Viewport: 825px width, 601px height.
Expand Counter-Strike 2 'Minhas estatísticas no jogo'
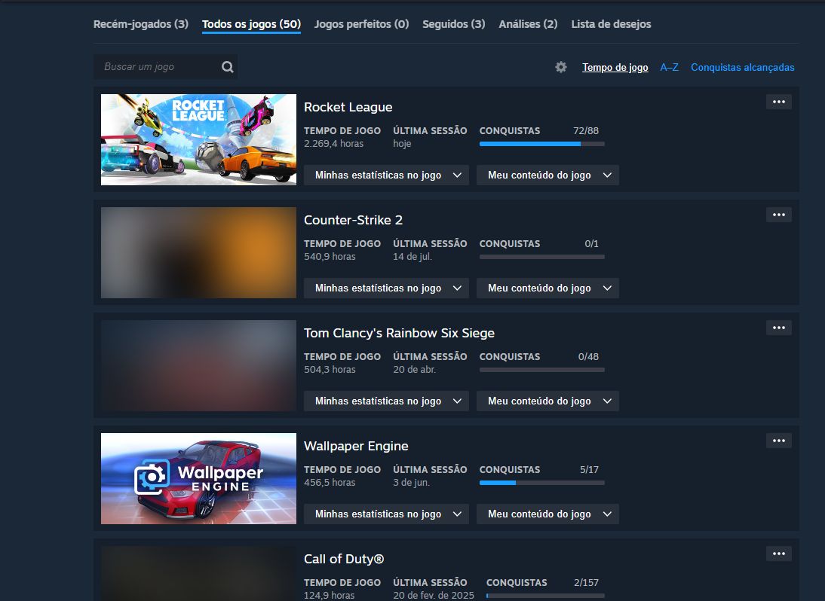[x=386, y=288]
